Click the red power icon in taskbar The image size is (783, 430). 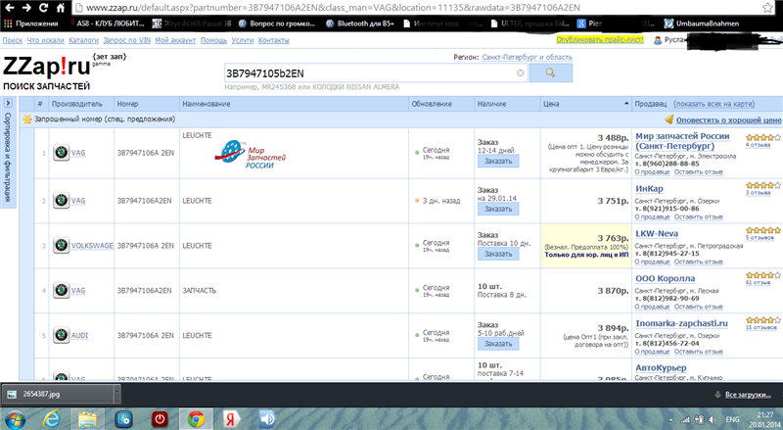[160, 419]
